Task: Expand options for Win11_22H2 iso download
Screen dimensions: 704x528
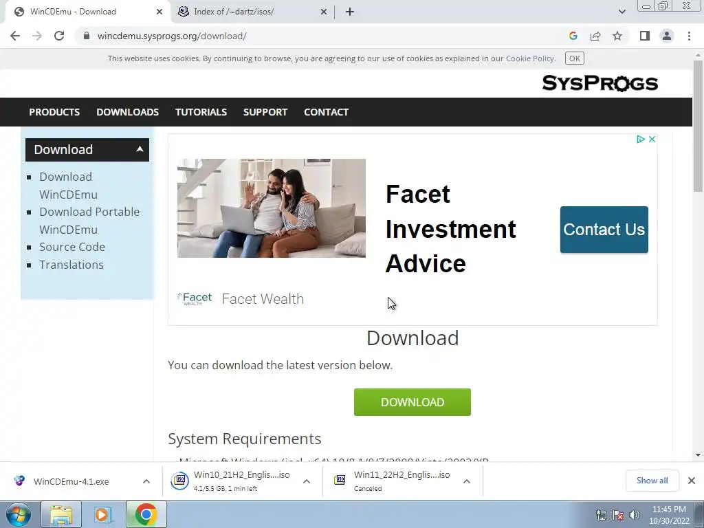Action: point(467,481)
